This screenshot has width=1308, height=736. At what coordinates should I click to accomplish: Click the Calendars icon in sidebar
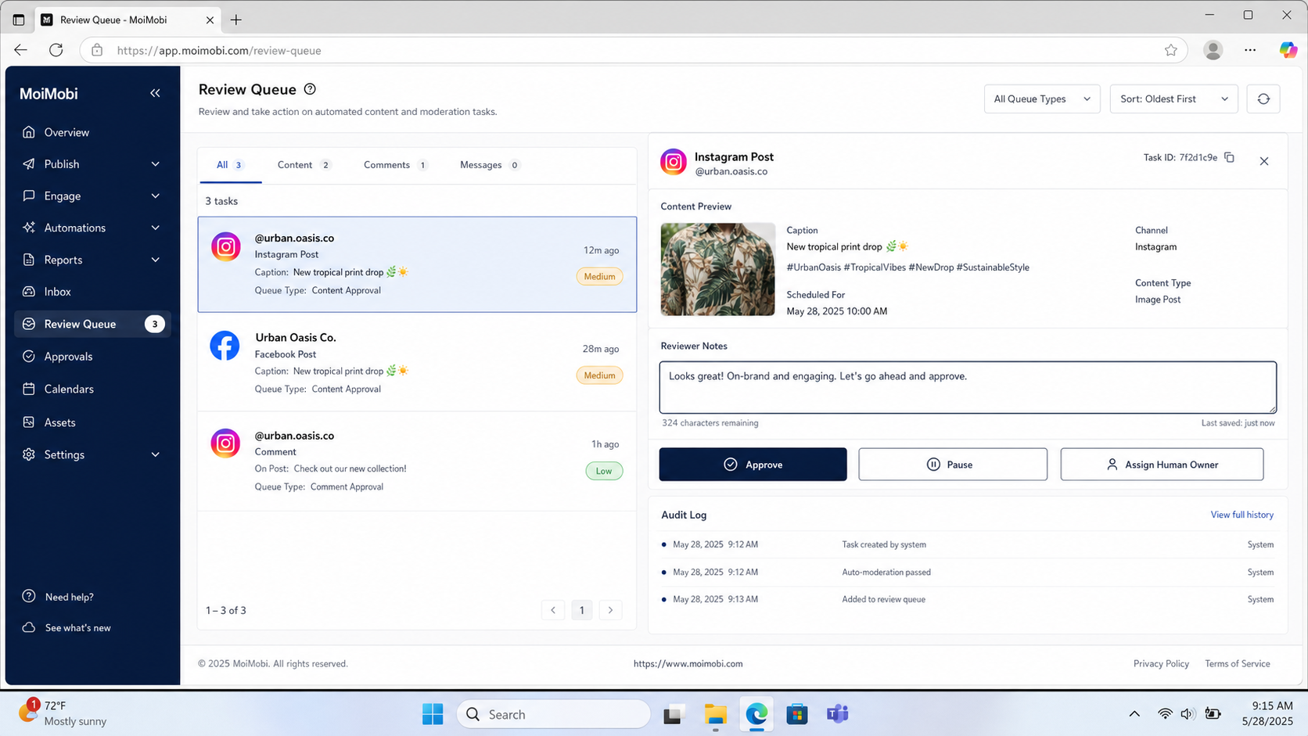[x=29, y=389]
